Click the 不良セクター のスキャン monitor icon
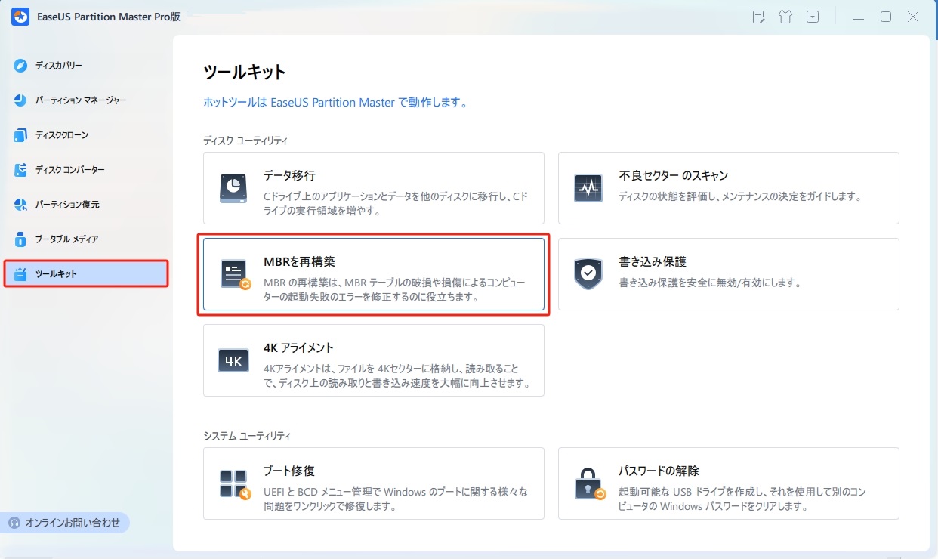938x559 pixels. coord(588,188)
